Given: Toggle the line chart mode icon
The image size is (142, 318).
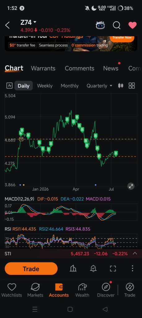Looking at the screenshot, I should (x=9, y=86).
